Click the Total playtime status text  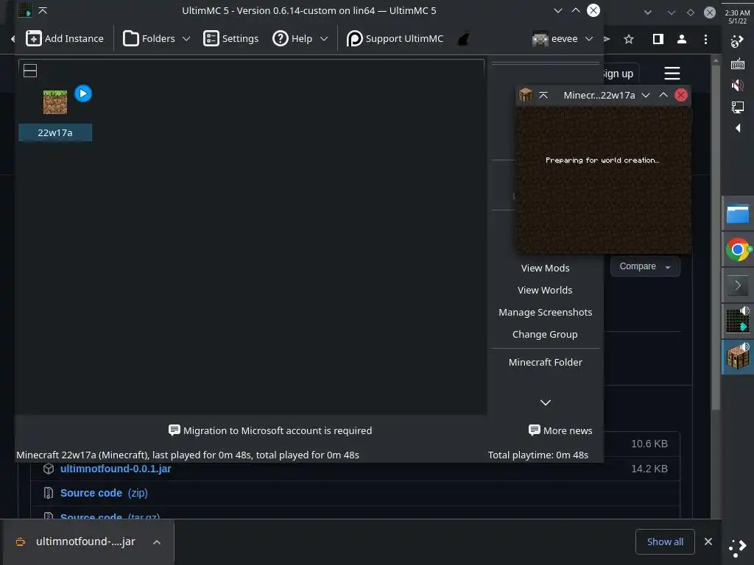click(538, 455)
